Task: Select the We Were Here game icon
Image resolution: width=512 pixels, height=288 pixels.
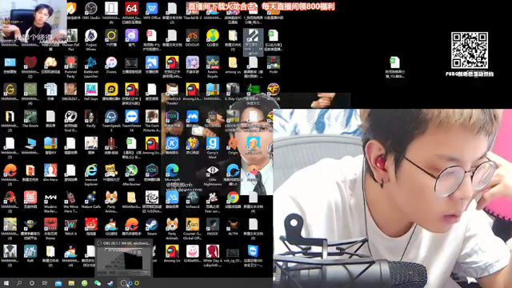Action: (x=71, y=202)
